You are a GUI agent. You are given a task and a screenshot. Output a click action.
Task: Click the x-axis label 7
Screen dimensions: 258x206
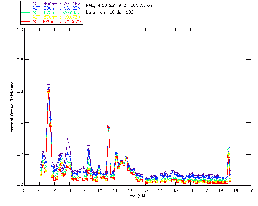pyautogui.click(x=54, y=190)
